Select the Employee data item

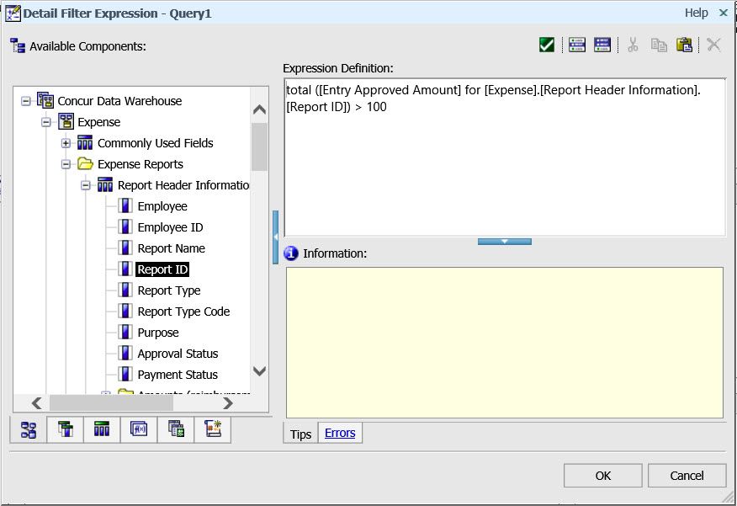pos(162,206)
